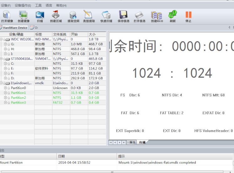Collapse the WDC WD20E disk node
The image size is (234, 173).
point(1,39)
